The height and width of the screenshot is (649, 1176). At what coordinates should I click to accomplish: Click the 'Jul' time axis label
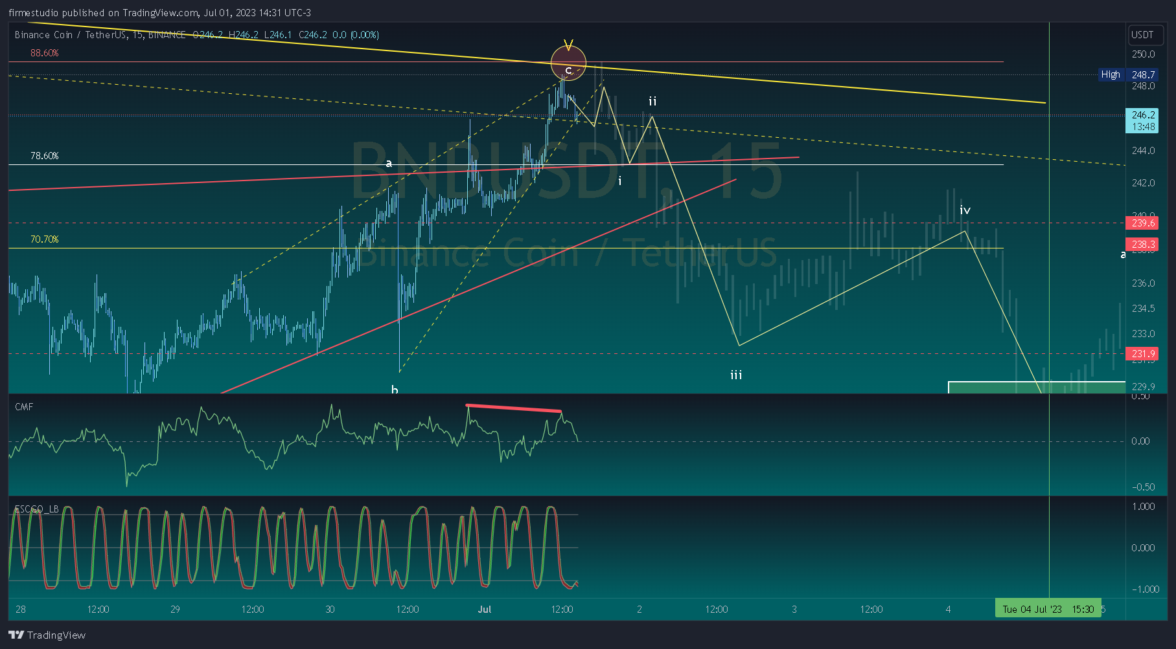tap(485, 610)
